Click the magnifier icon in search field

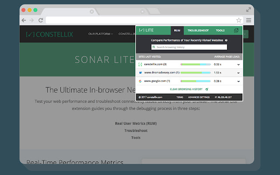tap(154, 47)
